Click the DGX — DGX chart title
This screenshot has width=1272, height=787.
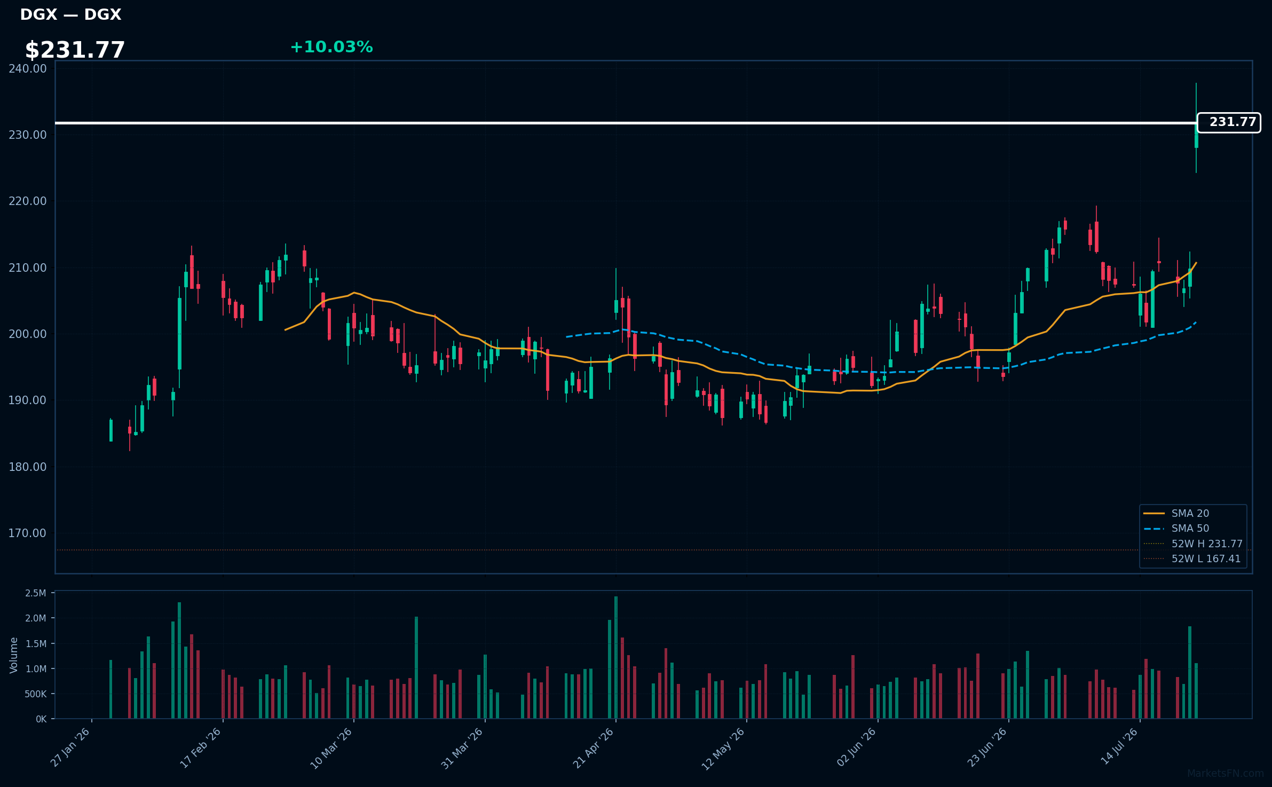pos(70,14)
